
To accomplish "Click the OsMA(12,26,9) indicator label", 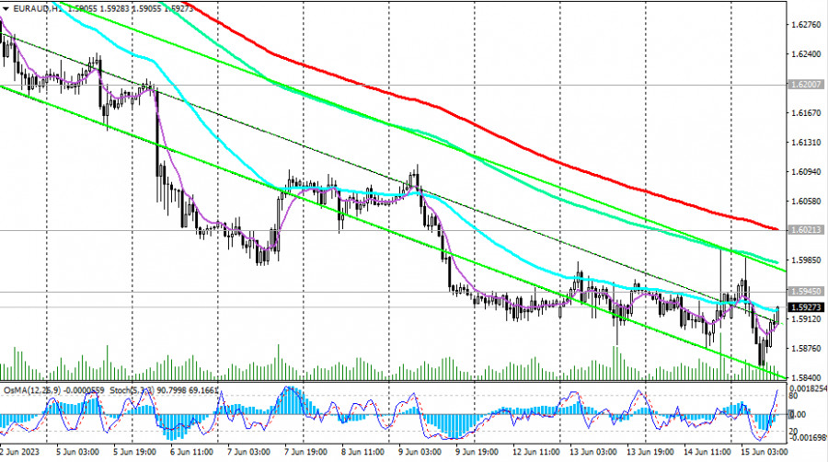I will click(32, 390).
